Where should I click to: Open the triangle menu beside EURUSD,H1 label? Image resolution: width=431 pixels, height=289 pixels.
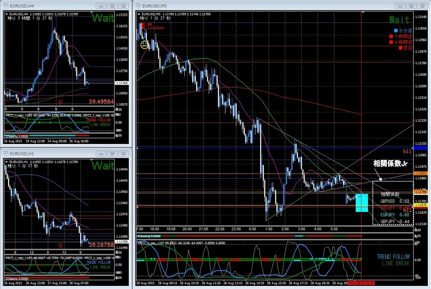point(6,162)
